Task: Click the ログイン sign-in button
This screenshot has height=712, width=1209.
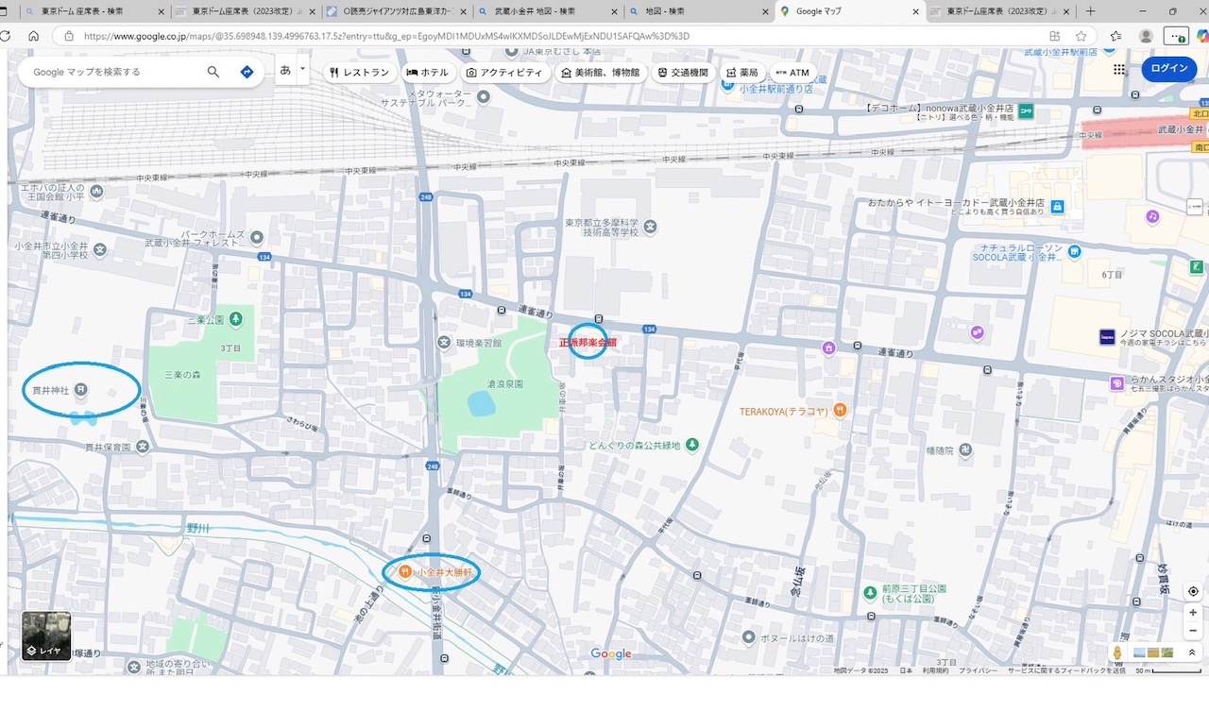Action: (x=1169, y=69)
